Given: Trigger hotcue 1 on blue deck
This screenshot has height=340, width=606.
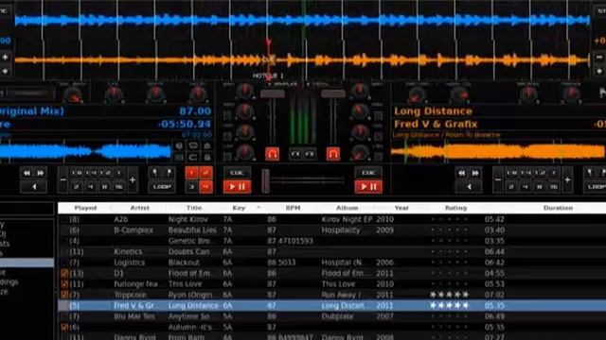Looking at the screenshot, I should pyautogui.click(x=191, y=173).
